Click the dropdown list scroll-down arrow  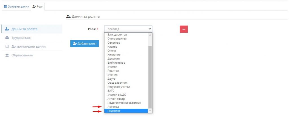tap(150, 111)
